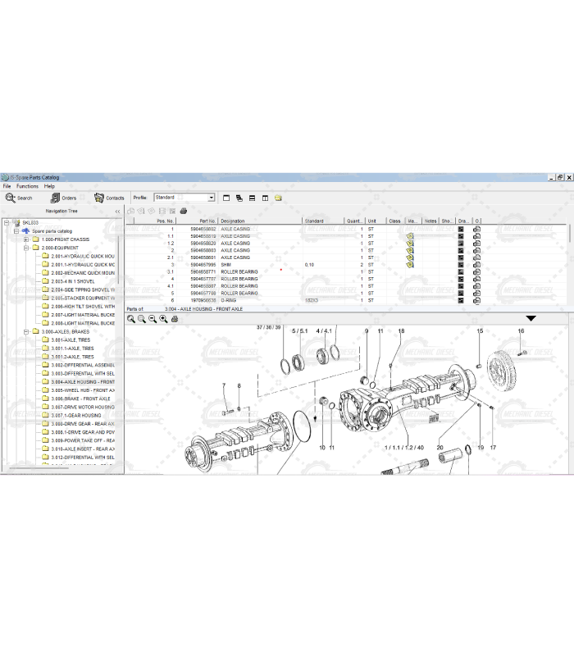This screenshot has height=656, width=574.
Task: Open the Functions menu
Action: pyautogui.click(x=27, y=186)
